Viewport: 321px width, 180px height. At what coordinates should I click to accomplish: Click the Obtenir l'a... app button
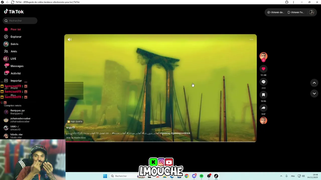(296, 12)
